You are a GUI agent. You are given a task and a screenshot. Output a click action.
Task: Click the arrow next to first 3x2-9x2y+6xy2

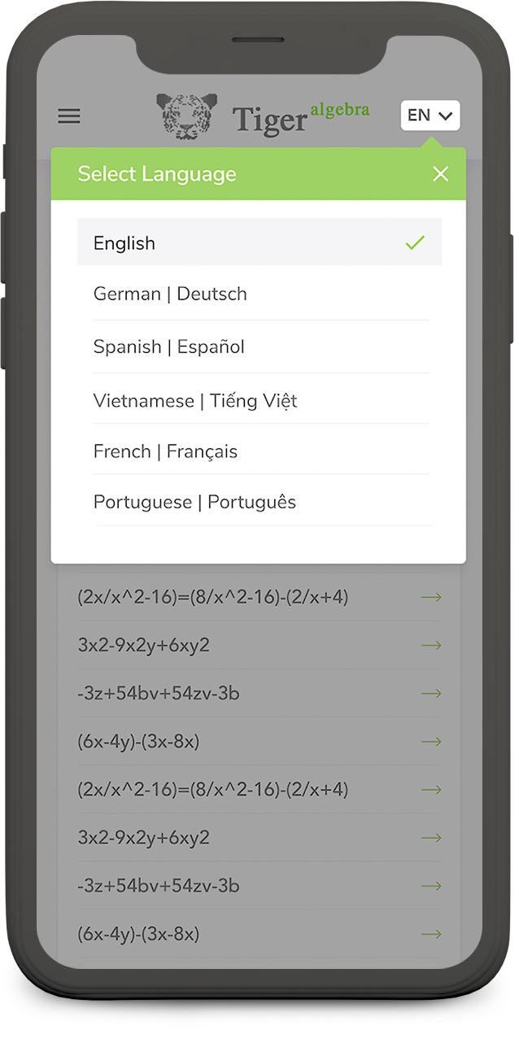(430, 645)
